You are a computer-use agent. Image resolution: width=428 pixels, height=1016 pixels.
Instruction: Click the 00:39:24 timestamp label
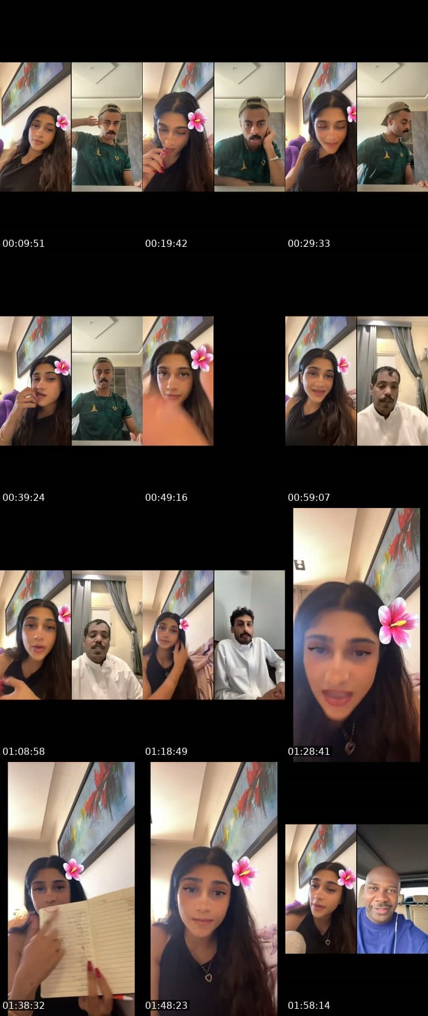pos(24,497)
